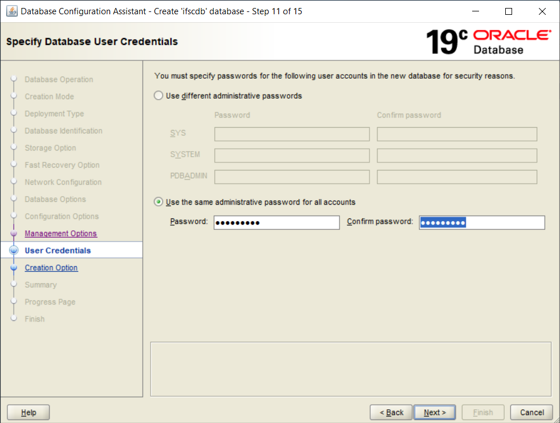Click the Creation Option step bullet
The image size is (560, 423).
pos(14,268)
